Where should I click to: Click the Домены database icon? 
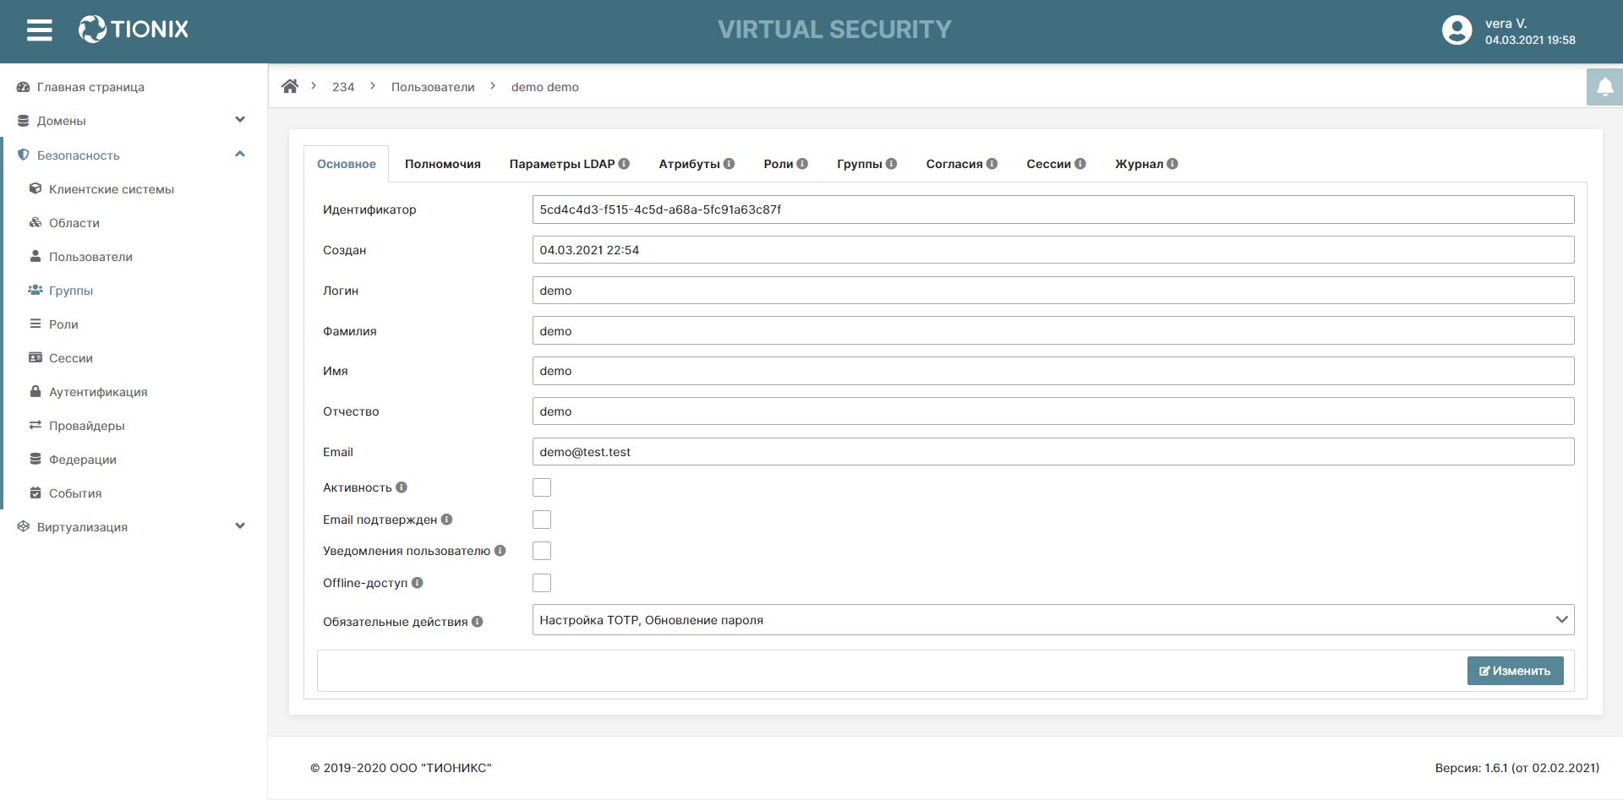[x=24, y=121]
